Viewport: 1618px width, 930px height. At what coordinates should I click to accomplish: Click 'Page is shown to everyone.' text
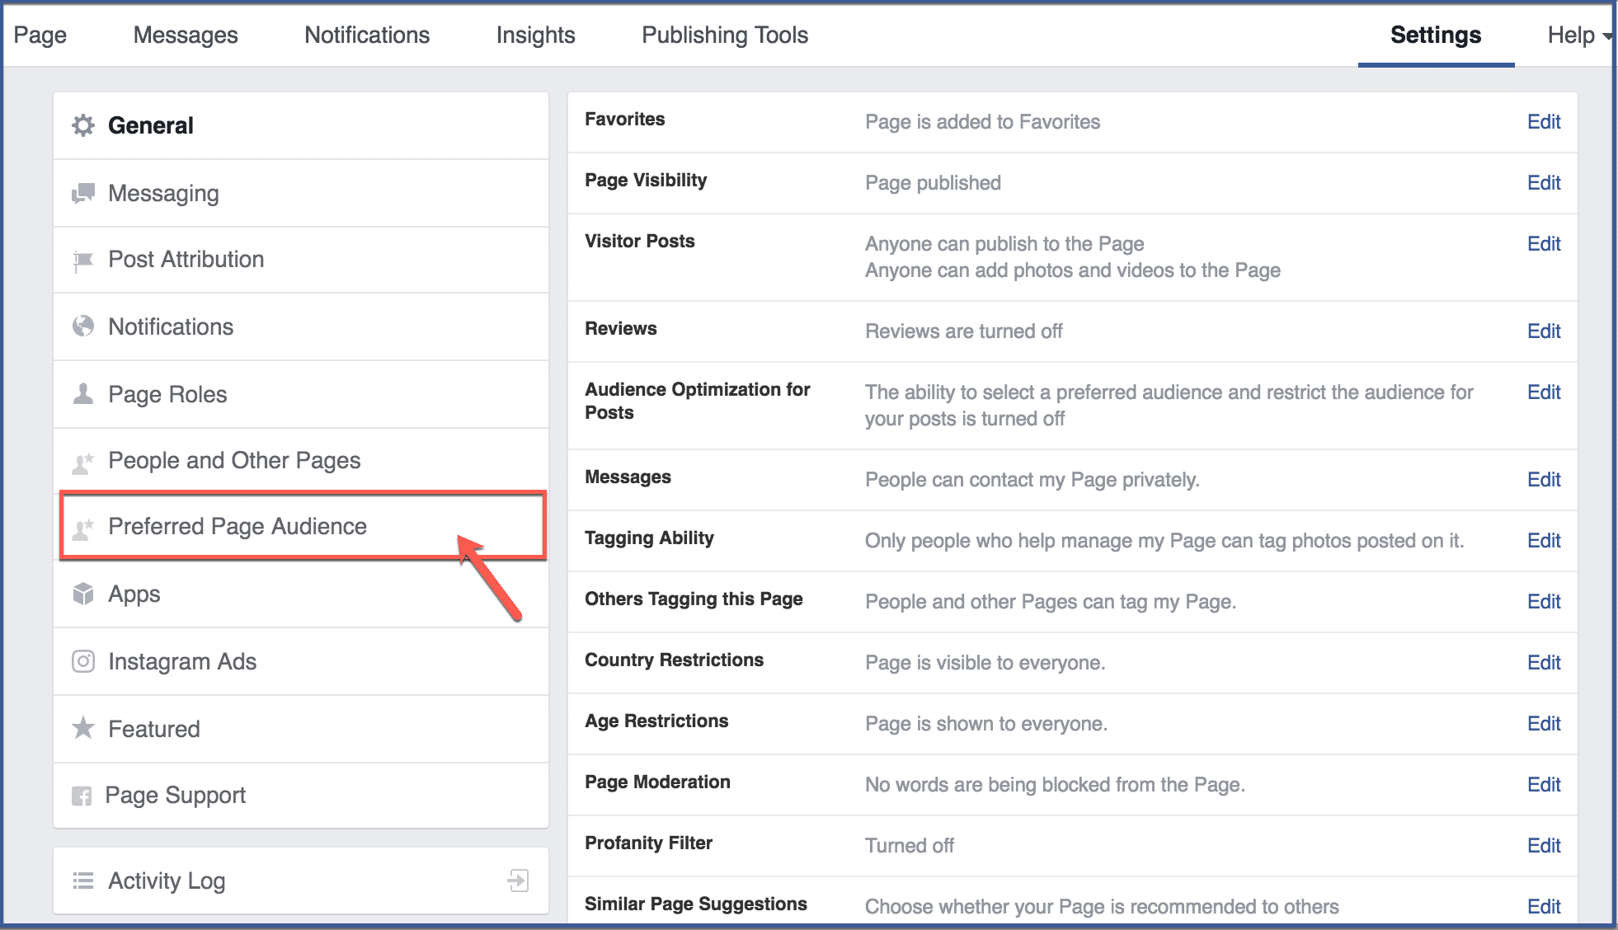click(x=985, y=724)
